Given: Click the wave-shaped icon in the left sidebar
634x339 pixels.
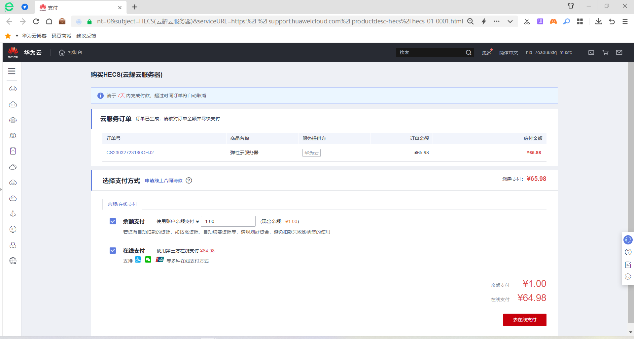Looking at the screenshot, I should coord(13,136).
